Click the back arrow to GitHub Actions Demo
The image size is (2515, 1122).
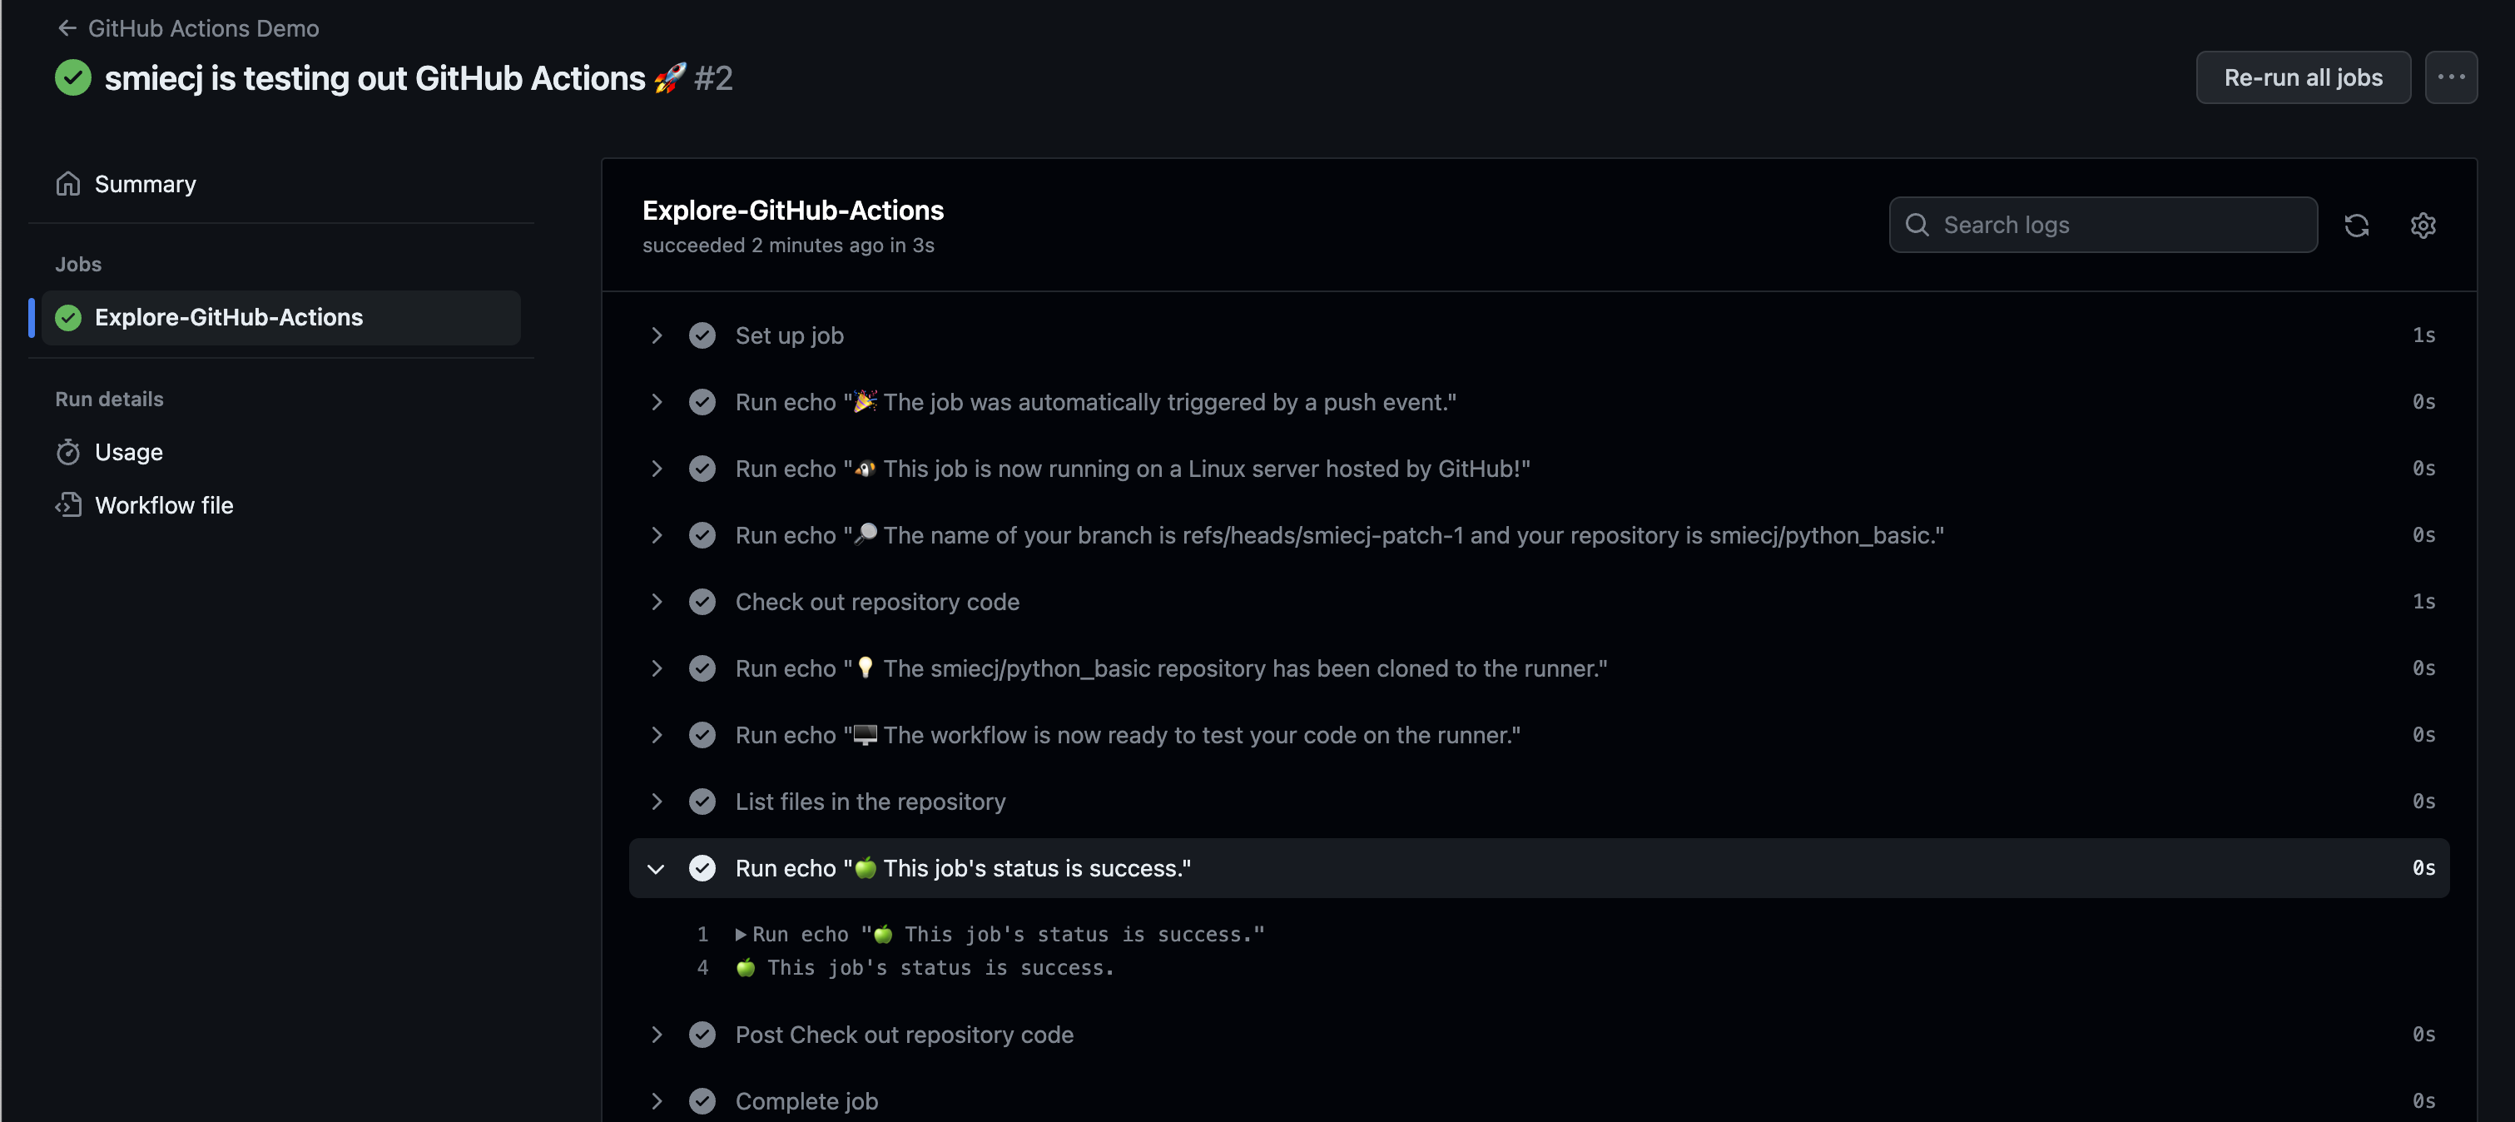click(67, 28)
